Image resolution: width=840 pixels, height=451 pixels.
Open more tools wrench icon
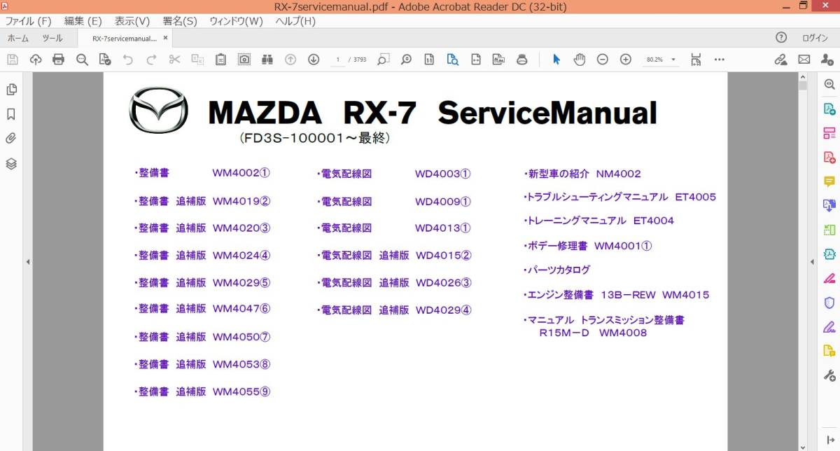point(829,375)
